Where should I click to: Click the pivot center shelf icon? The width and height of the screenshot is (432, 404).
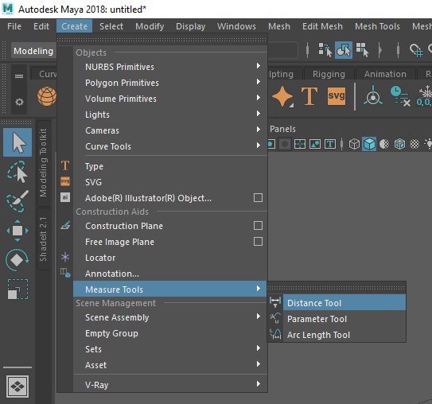click(x=373, y=96)
